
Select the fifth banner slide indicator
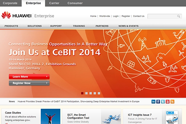point(99,93)
